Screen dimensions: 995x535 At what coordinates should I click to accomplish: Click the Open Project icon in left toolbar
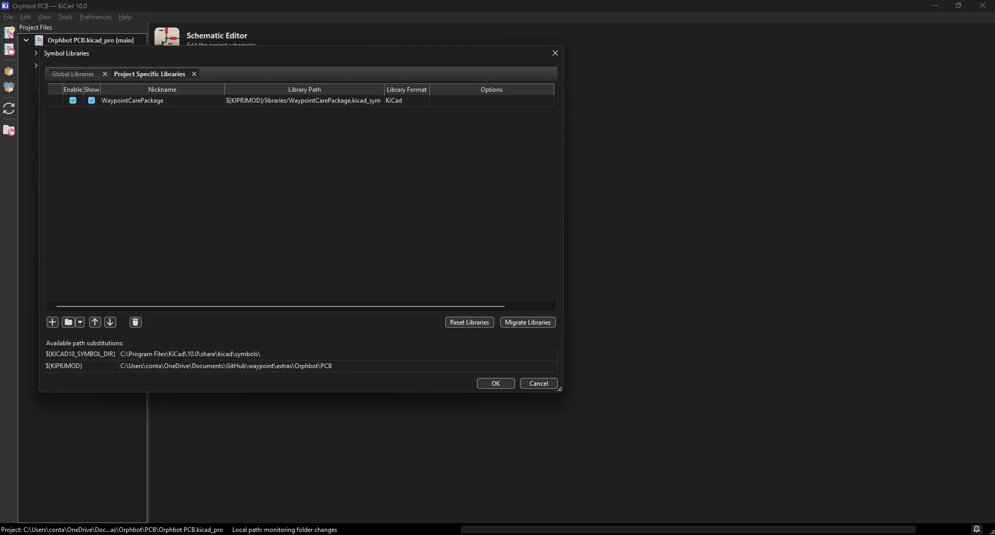[x=9, y=50]
